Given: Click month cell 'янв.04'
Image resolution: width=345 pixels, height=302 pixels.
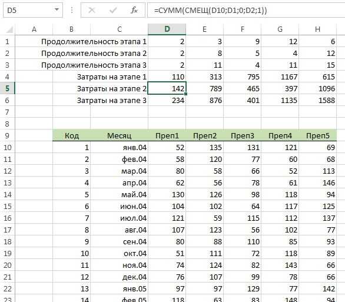Looking at the screenshot, I should coord(120,147).
